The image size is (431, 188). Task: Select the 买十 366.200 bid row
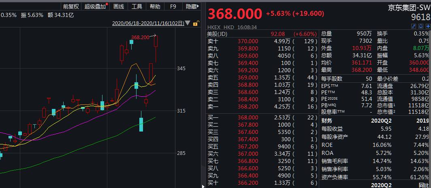pos(262,183)
